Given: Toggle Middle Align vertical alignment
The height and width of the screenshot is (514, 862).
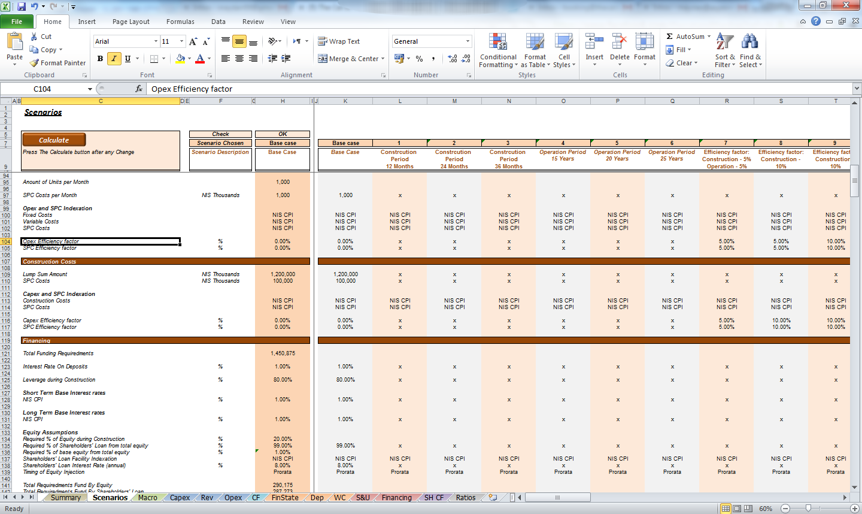Looking at the screenshot, I should [239, 41].
